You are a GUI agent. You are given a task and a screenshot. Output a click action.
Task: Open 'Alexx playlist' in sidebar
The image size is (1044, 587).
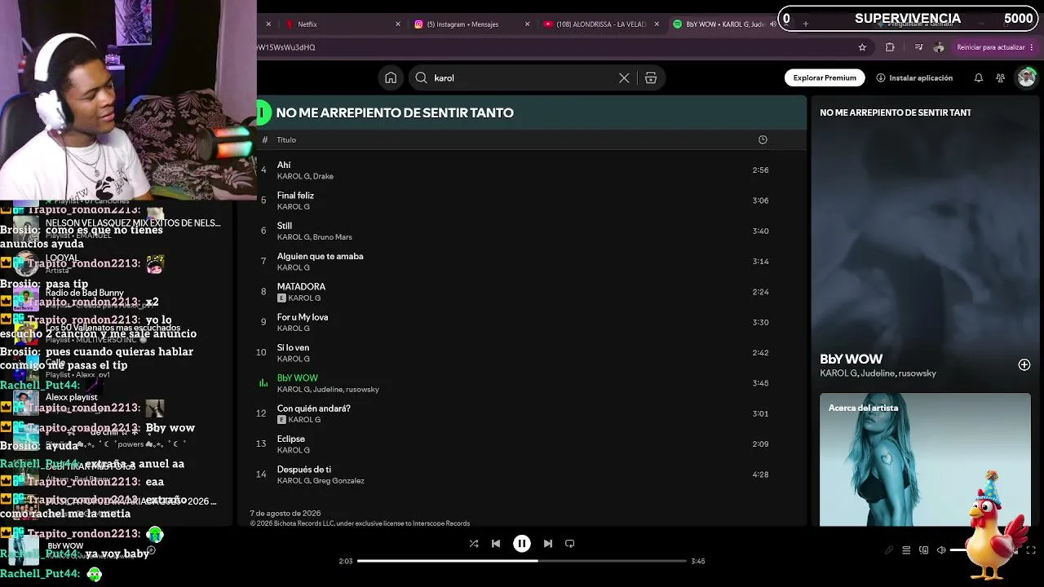click(x=71, y=397)
